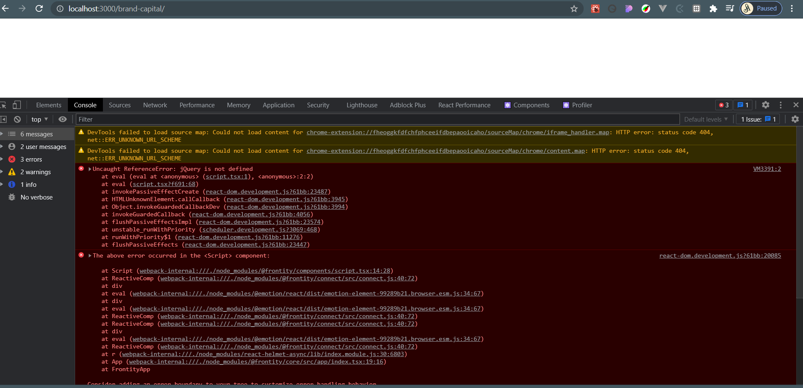This screenshot has width=803, height=388.
Task: Expand the 3 errors sidebar group
Action: [2, 159]
